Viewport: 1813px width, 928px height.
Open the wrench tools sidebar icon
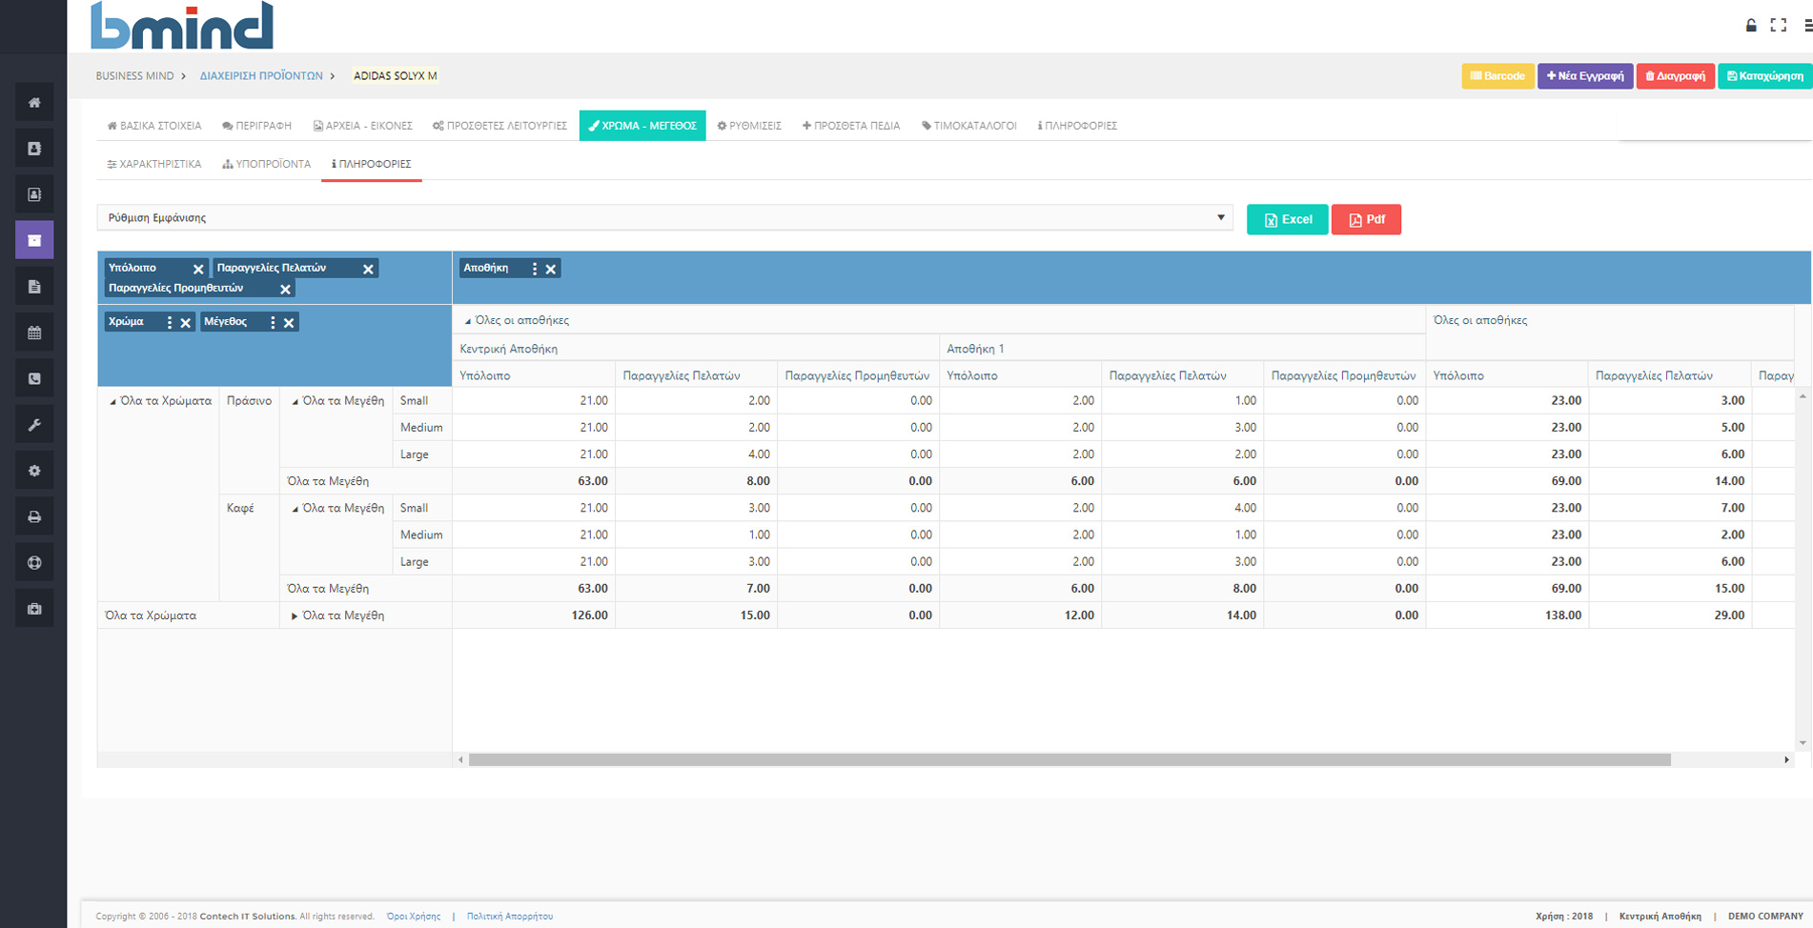pos(34,425)
